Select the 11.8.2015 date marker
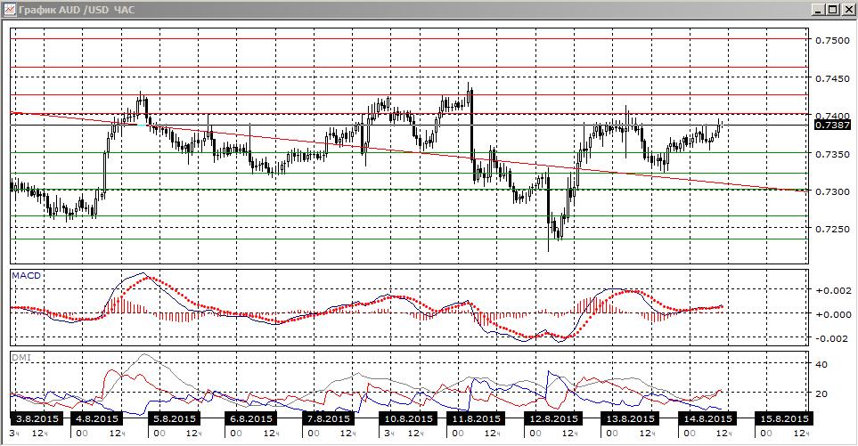This screenshot has width=858, height=446. [475, 418]
